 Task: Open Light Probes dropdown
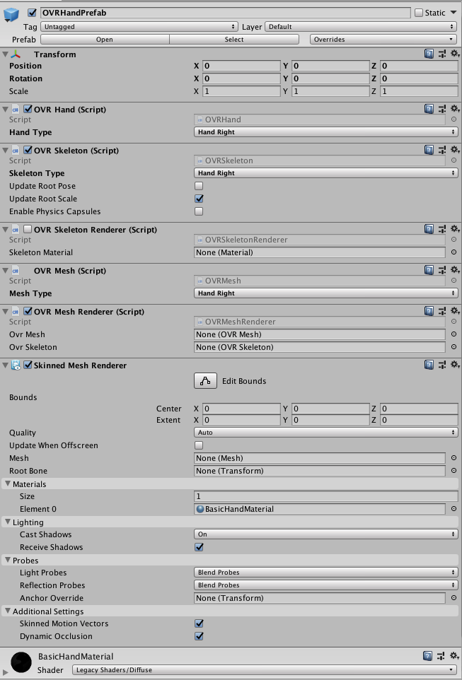(x=325, y=572)
